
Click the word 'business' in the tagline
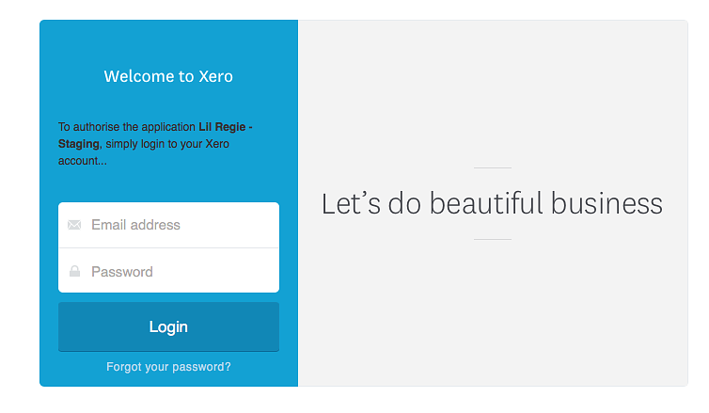tap(607, 203)
